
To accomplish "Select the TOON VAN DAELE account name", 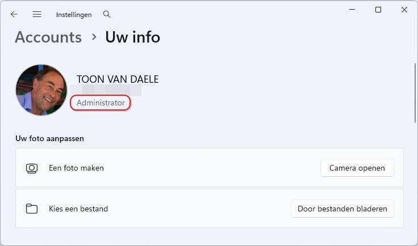I will click(118, 79).
